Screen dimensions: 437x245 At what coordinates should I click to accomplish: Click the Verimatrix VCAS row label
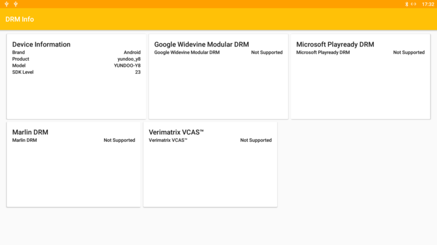pos(168,140)
